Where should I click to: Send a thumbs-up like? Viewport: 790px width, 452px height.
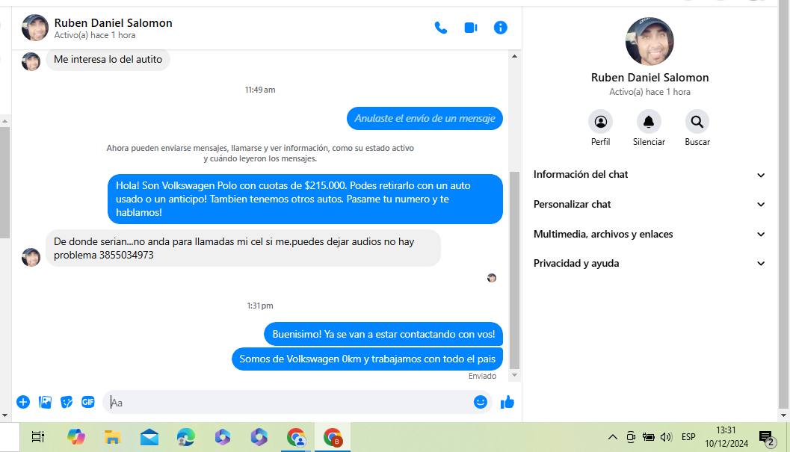507,402
